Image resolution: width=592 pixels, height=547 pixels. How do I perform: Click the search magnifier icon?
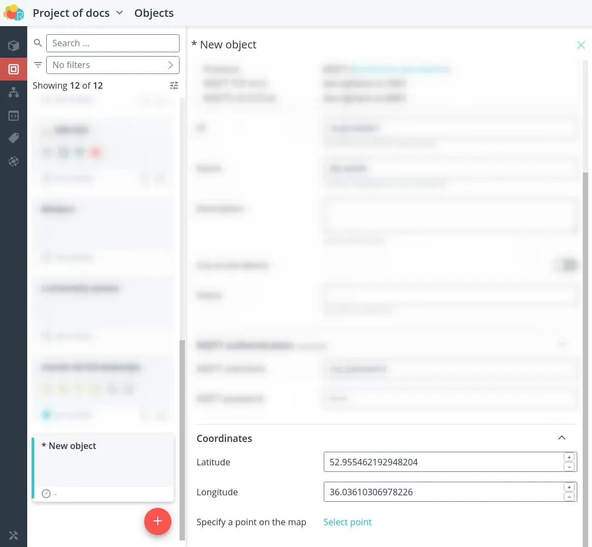(x=38, y=43)
